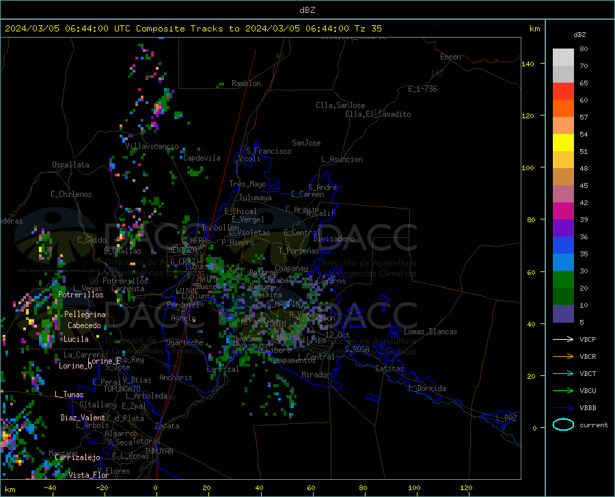Click the L_Tunas label
The width and height of the screenshot is (615, 497).
pos(69,394)
